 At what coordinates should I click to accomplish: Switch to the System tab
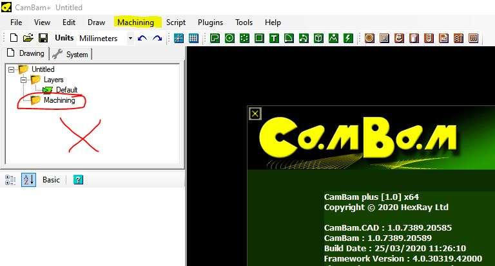point(71,55)
